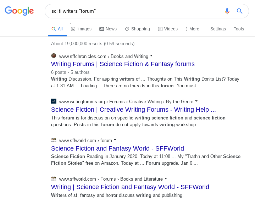Click favicon beside www.sffworld.com › forum

(54, 140)
